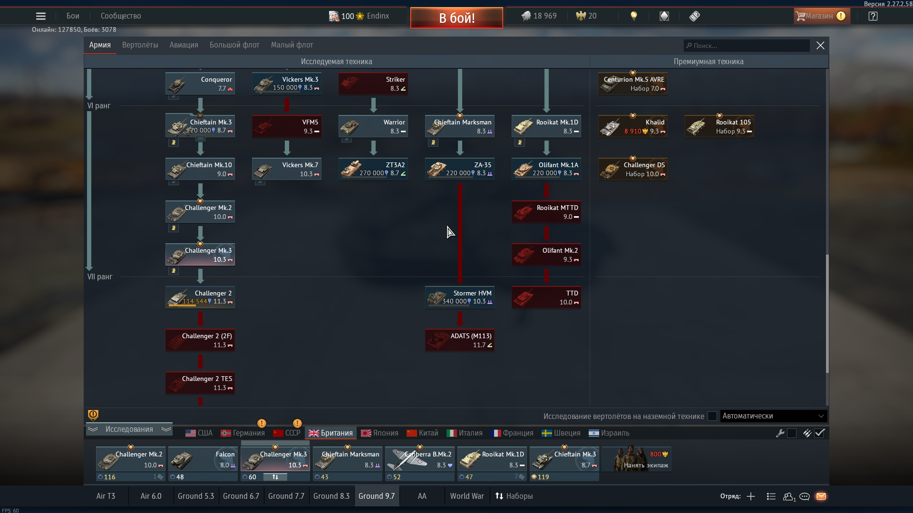The width and height of the screenshot is (913, 513).
Task: Open the help question mark icon
Action: [873, 16]
